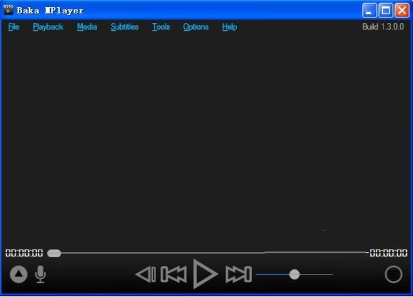Screen dimensions: 413x297
Task: Click the microphone icon
Action: tap(40, 275)
